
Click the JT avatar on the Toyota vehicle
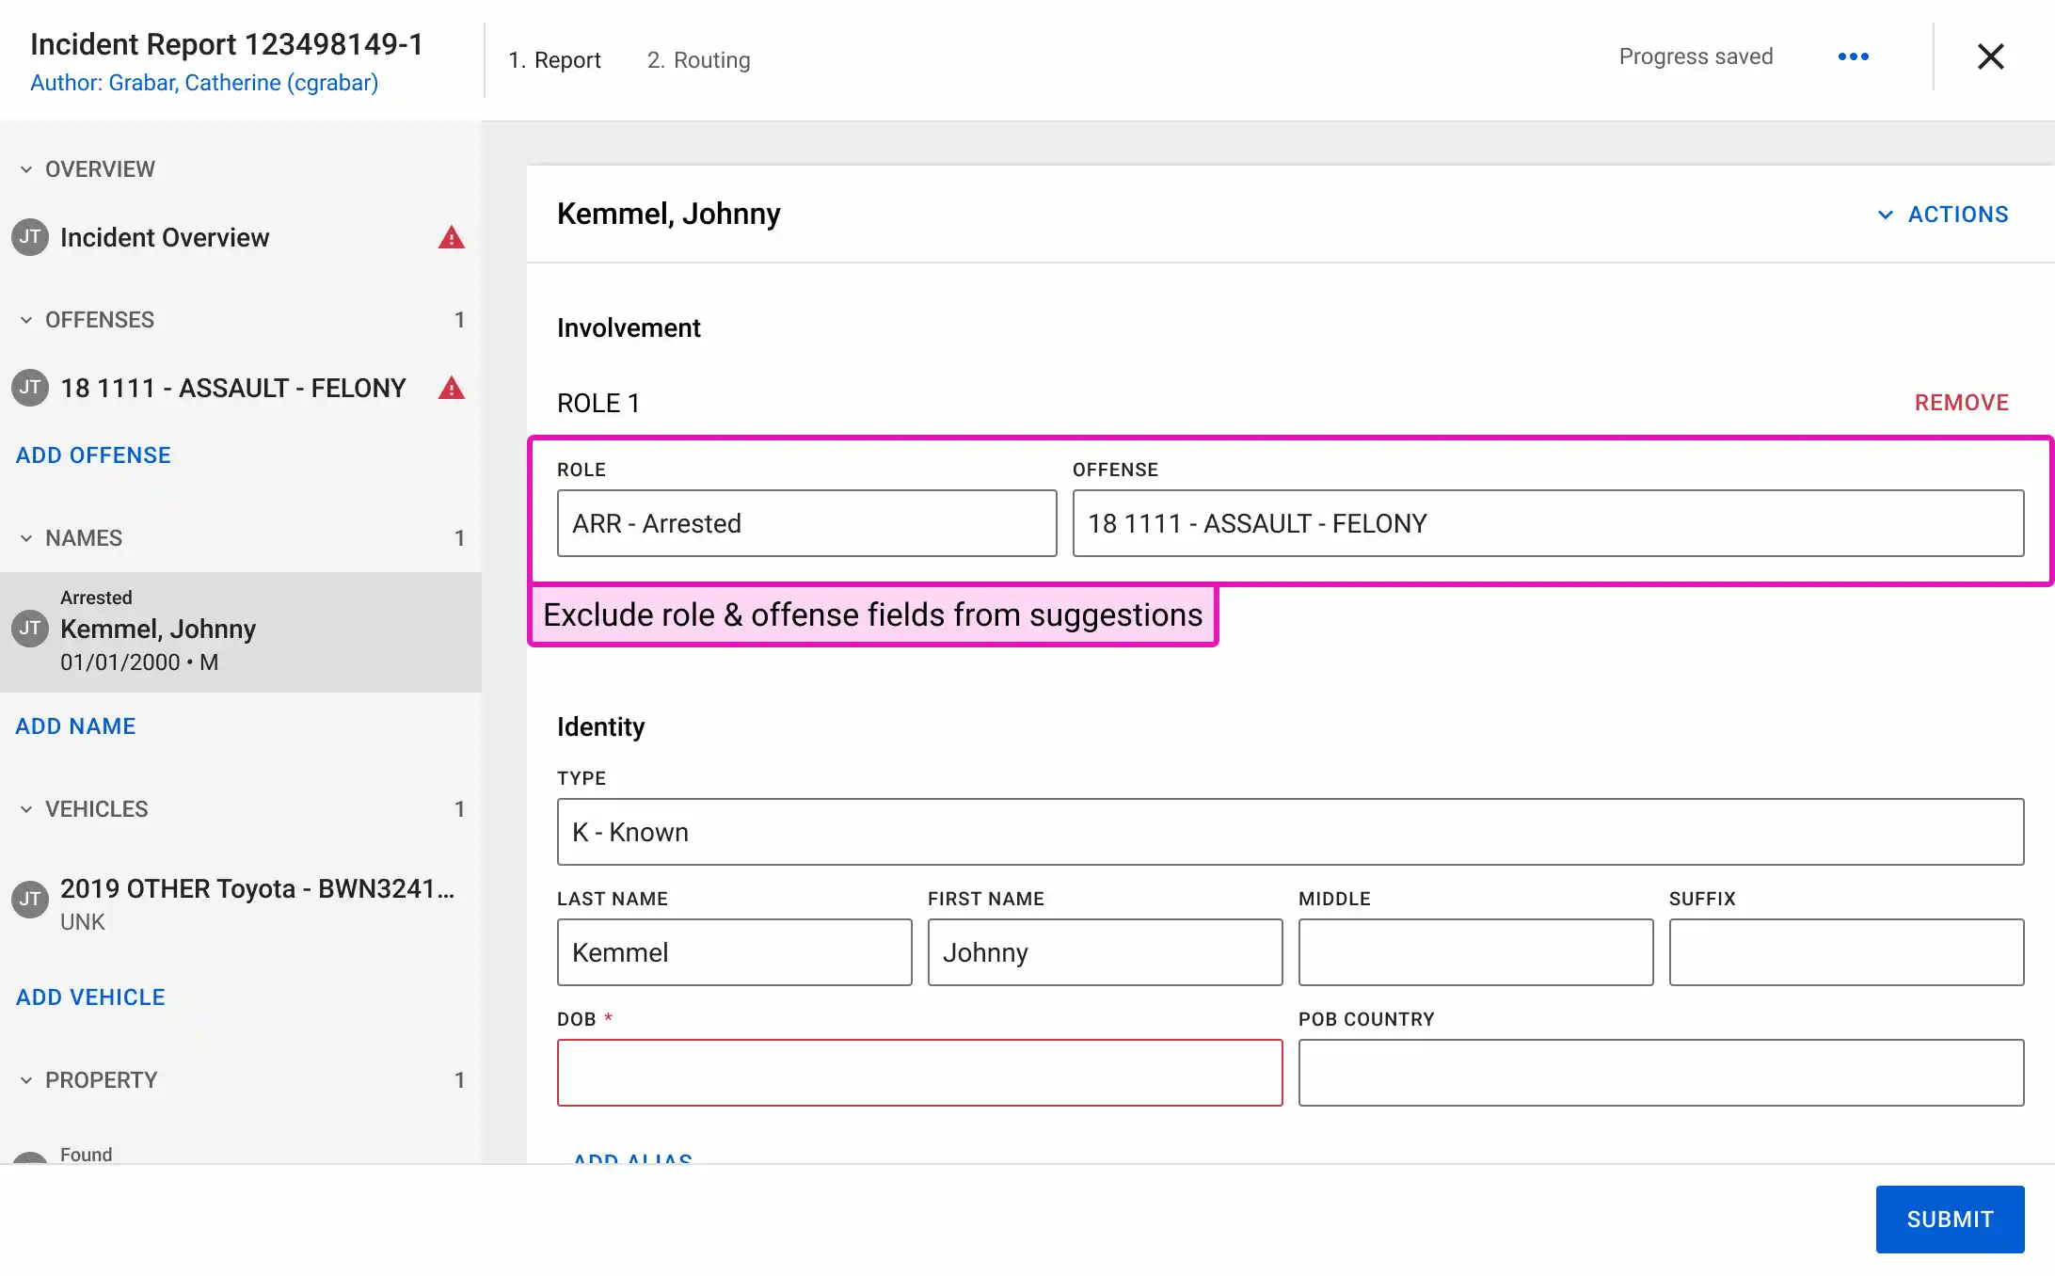[x=29, y=900]
